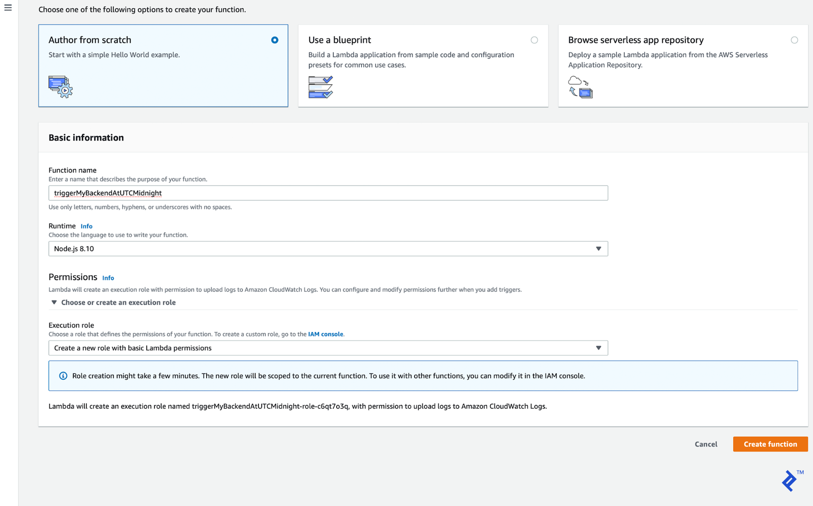Select the Browse serverless app repository radio button

click(794, 40)
